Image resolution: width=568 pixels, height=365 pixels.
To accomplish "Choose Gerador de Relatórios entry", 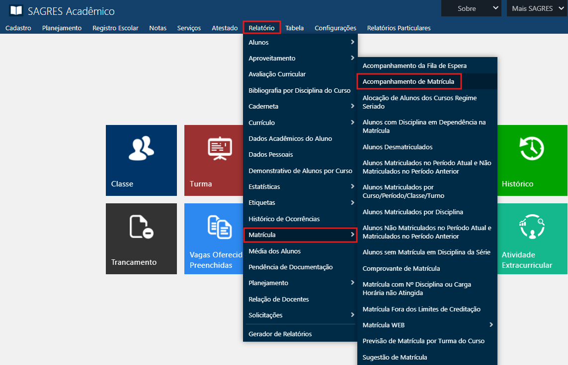I will 280,334.
